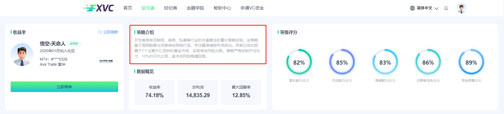Image resolution: width=504 pixels, height=114 pixels.
Task: Click the FXVC logo
Action: tap(99, 8)
